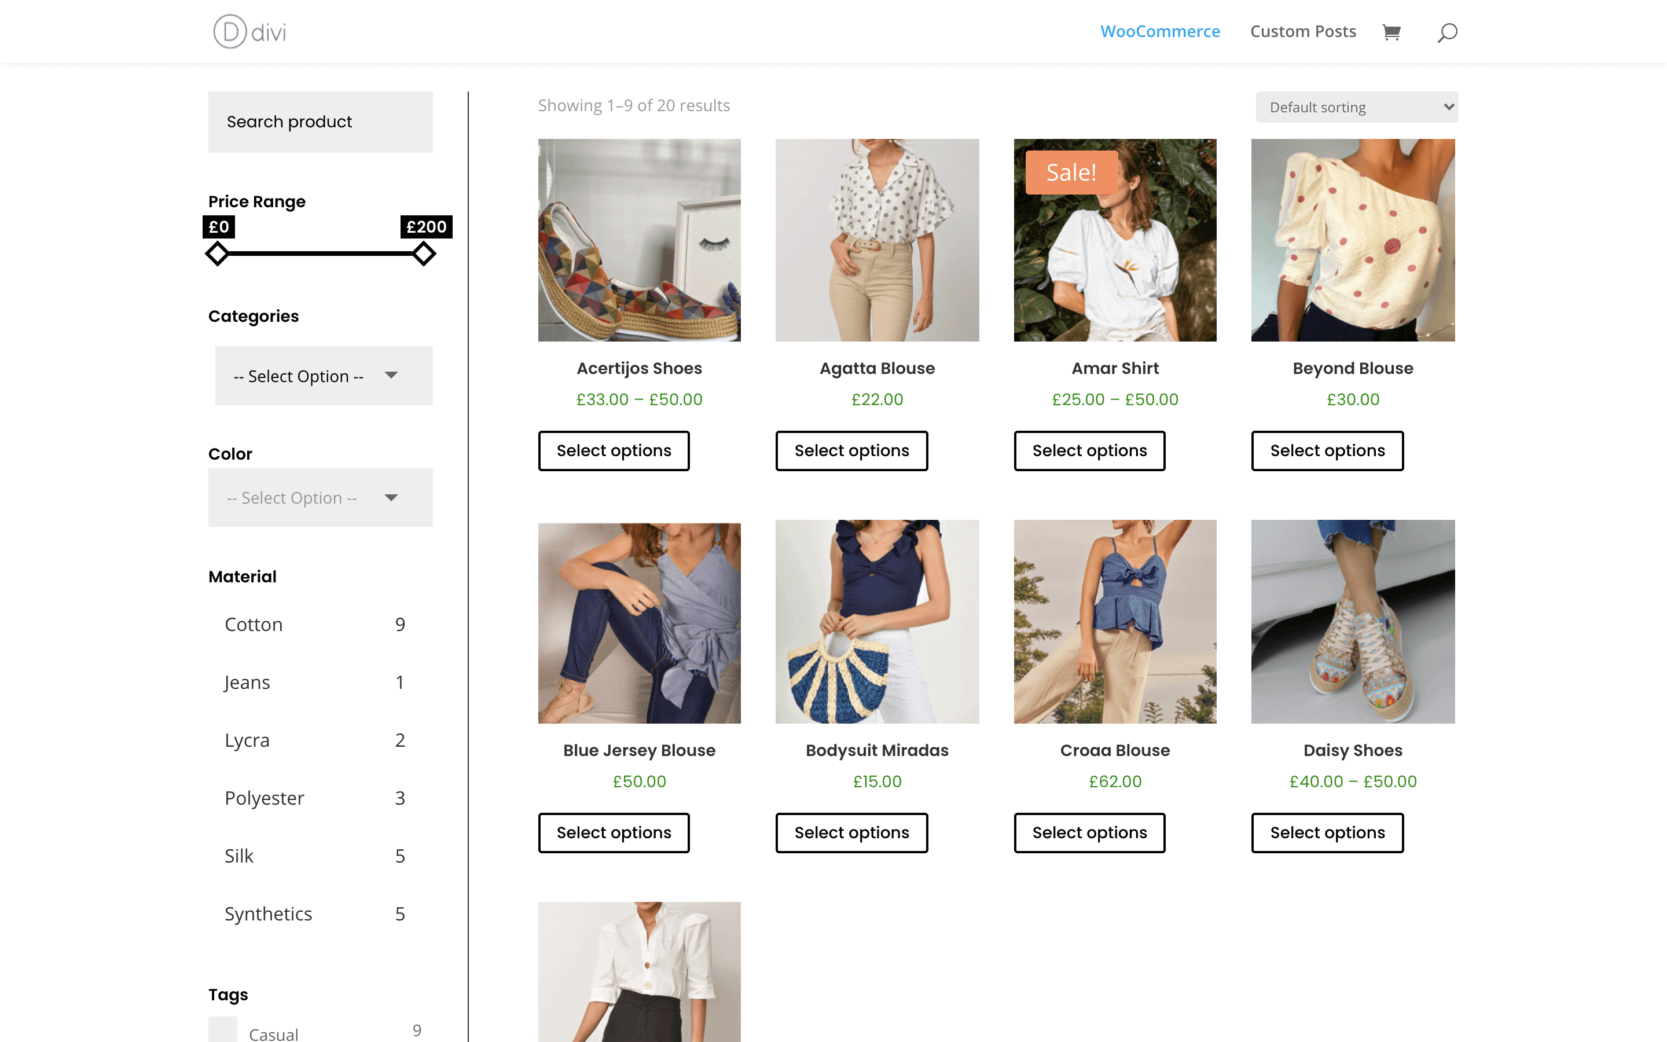Open the Beyond Blouse title link
Viewport: 1667px width, 1042px height.
pyautogui.click(x=1353, y=369)
